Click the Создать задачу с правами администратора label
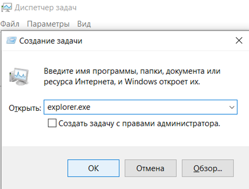Image resolution: width=249 pixels, height=189 pixels. 139,124
